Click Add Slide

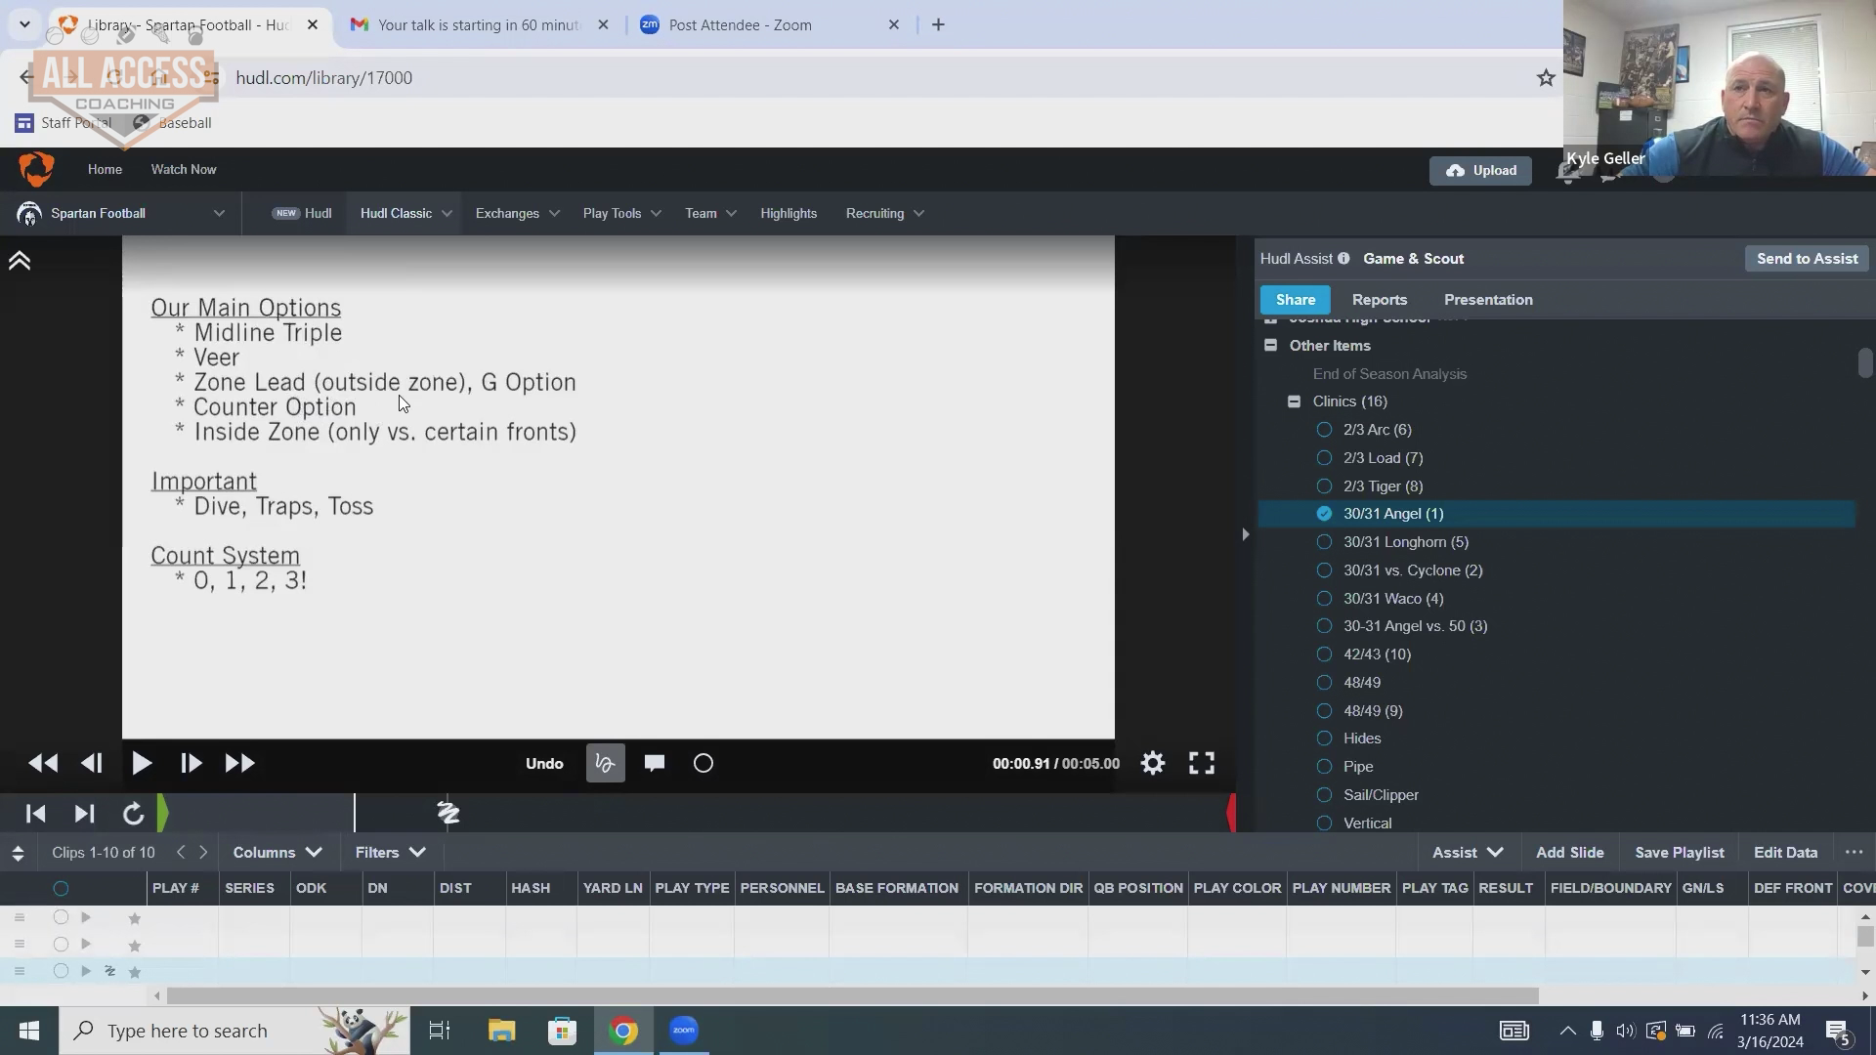tap(1569, 853)
